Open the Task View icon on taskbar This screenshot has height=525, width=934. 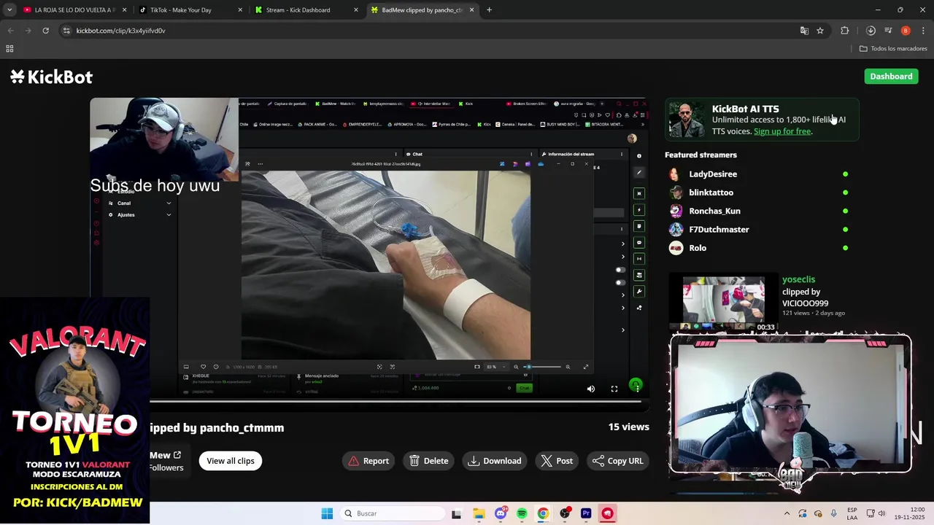pos(456,513)
